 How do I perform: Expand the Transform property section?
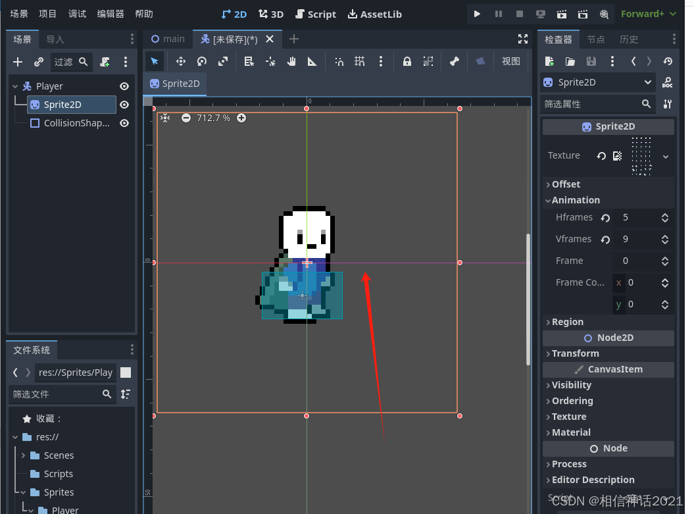coord(575,353)
